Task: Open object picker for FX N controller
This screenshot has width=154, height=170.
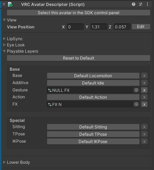Action: (x=136, y=104)
